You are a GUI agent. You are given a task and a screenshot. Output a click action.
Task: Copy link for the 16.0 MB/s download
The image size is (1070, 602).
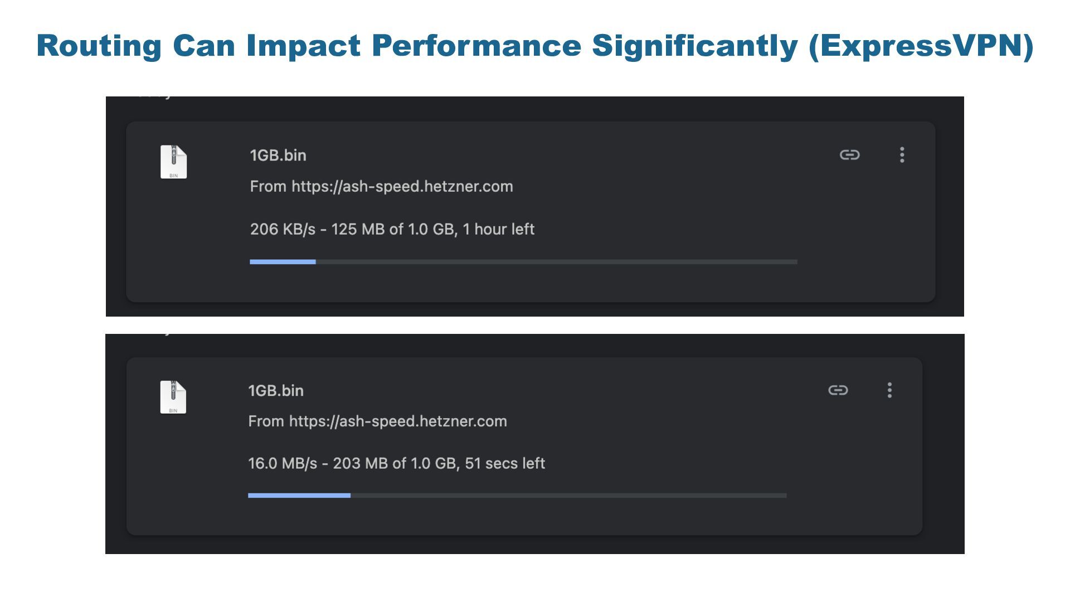(838, 390)
